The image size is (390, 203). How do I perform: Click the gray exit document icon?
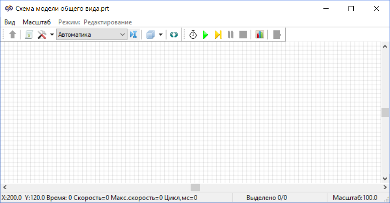[277, 35]
